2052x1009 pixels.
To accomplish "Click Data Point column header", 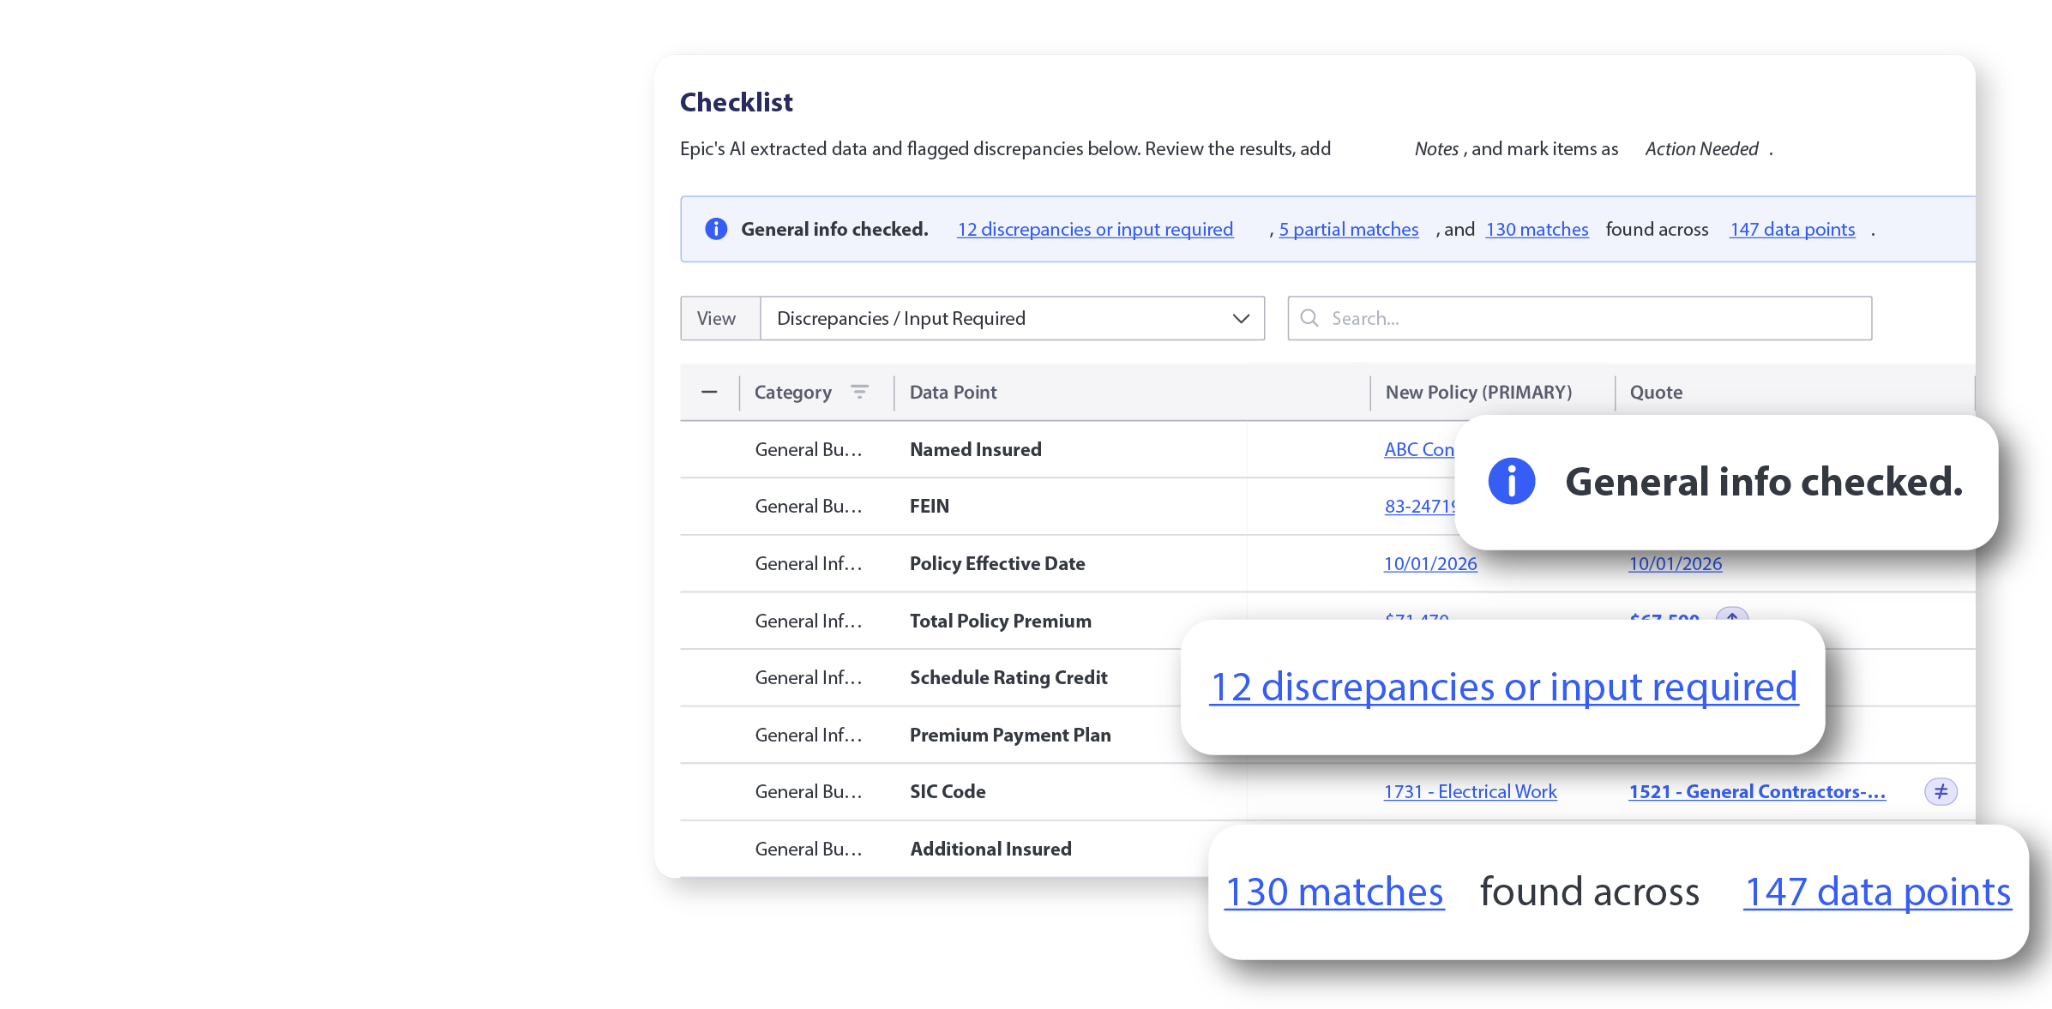I will [953, 392].
